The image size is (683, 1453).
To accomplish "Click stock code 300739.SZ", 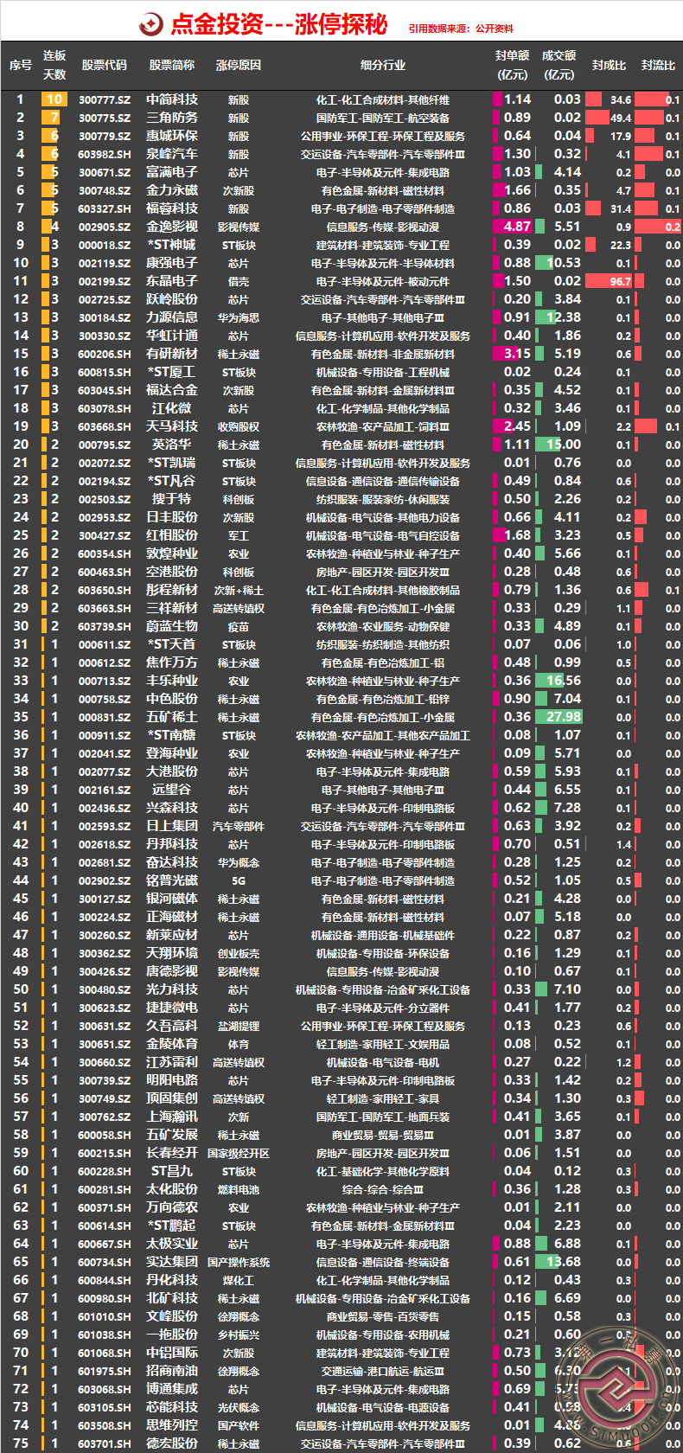I will [105, 1081].
